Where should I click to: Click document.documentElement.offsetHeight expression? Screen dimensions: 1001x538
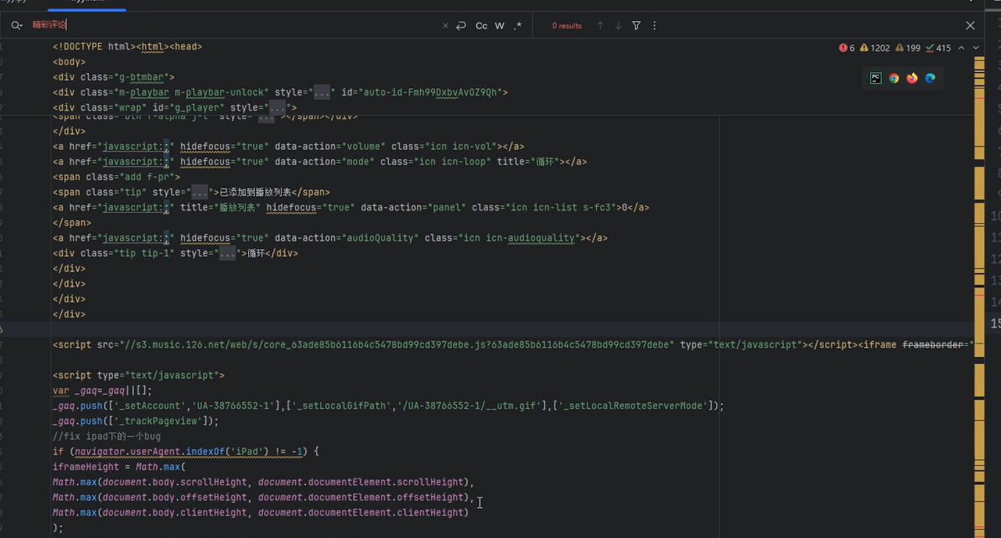coord(361,498)
